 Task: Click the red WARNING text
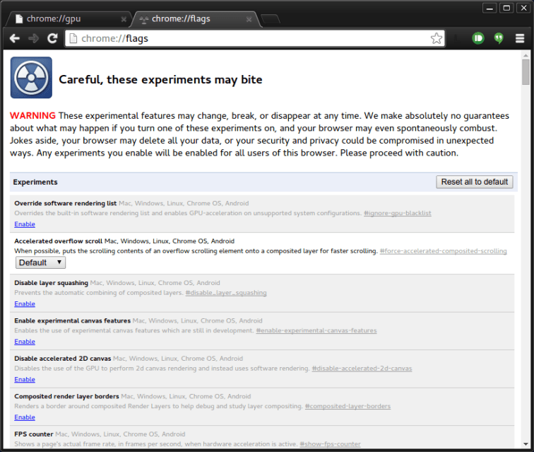coord(32,115)
